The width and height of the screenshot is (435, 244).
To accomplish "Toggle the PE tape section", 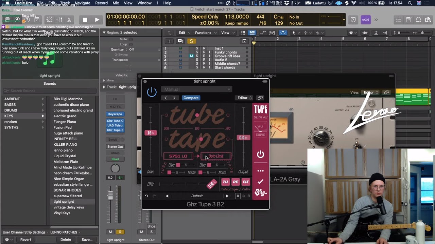I will 236,182.
